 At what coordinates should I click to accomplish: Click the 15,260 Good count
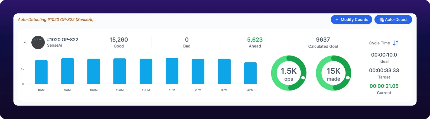point(119,40)
